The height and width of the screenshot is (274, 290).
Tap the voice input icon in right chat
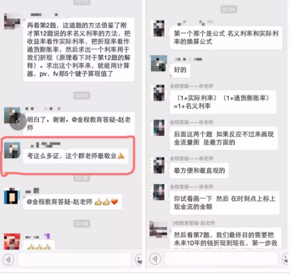click(155, 258)
